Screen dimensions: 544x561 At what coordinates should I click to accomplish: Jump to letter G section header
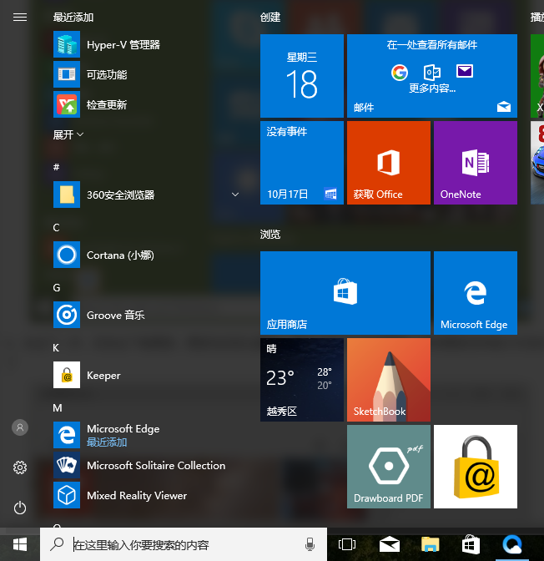[57, 288]
